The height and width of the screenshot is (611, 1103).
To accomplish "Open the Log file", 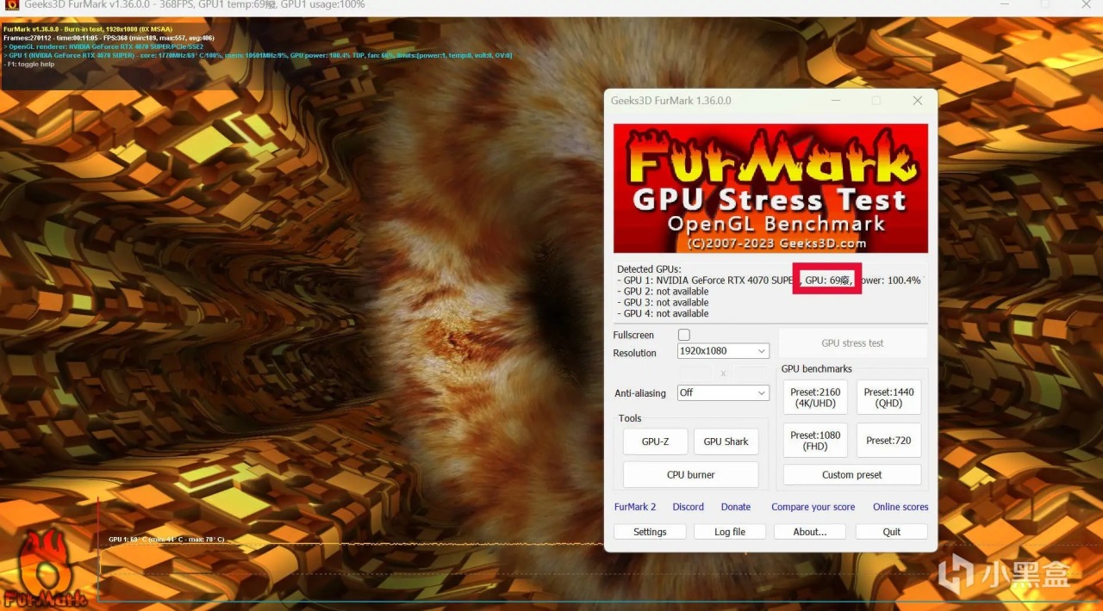I will [x=730, y=532].
